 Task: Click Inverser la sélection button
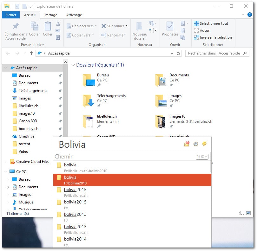click(213, 37)
